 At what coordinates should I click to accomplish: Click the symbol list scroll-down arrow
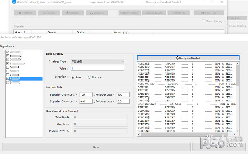click(237, 131)
